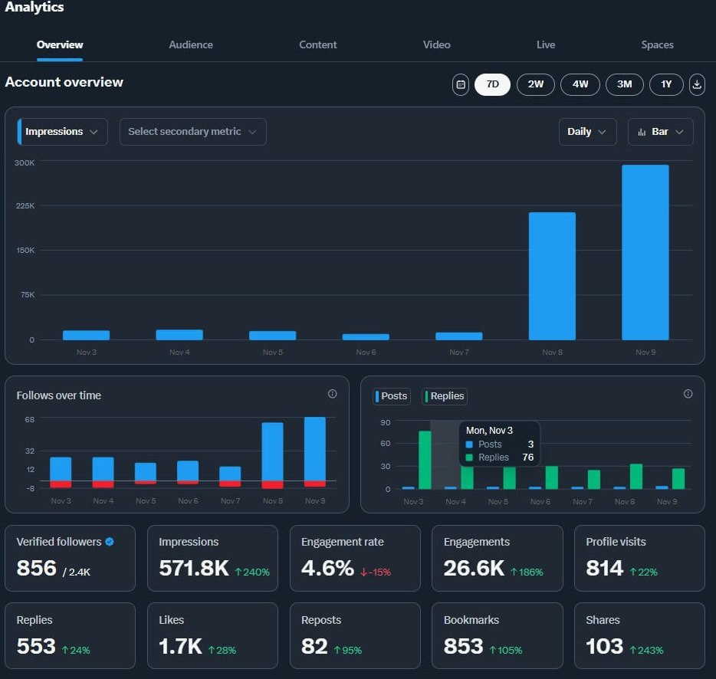
Task: Click the verified followers blue badge icon
Action: pyautogui.click(x=110, y=542)
